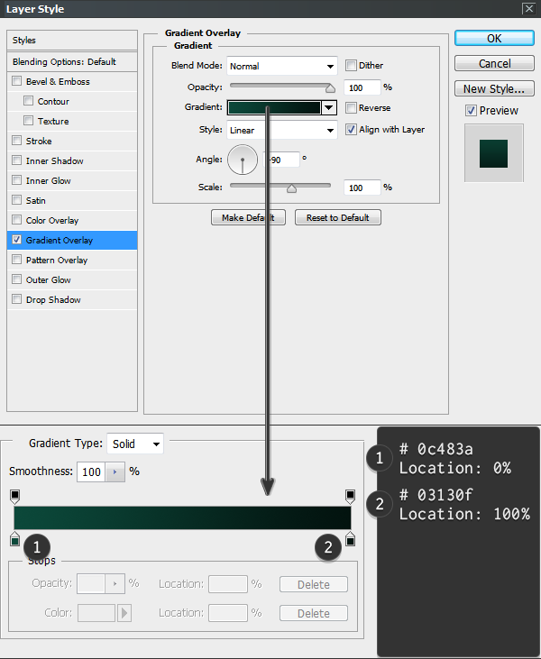Screen dimensions: 541x659
Task: Click the Gradient color bar in overlay settings
Action: tap(274, 108)
